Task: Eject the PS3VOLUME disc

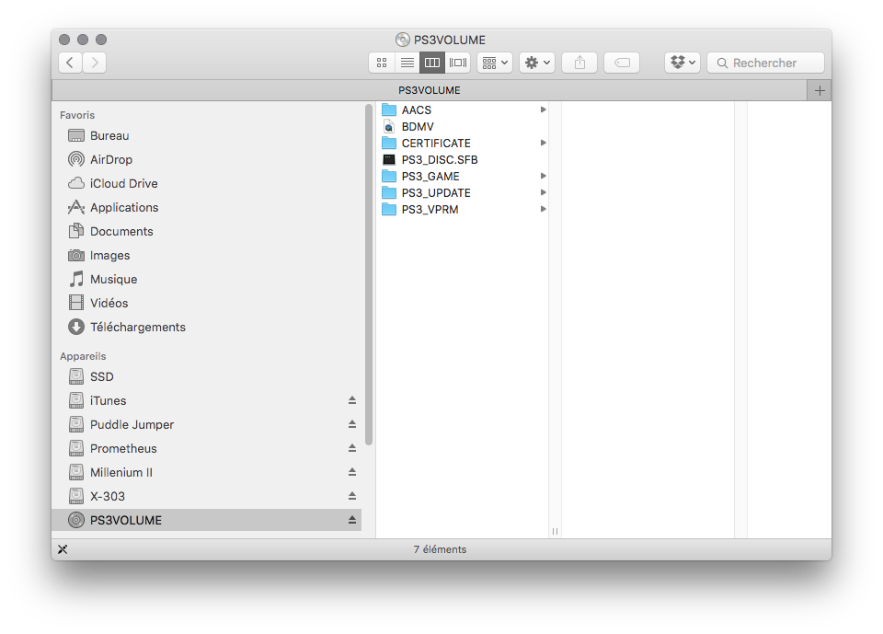Action: click(x=352, y=520)
